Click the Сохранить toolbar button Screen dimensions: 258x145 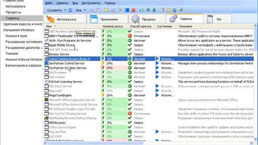pyautogui.click(x=54, y=10)
